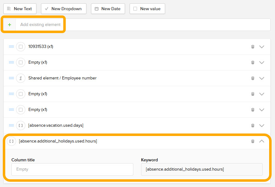
Task: Click trash icon for Shared element / Employee number
Action: coord(252,78)
